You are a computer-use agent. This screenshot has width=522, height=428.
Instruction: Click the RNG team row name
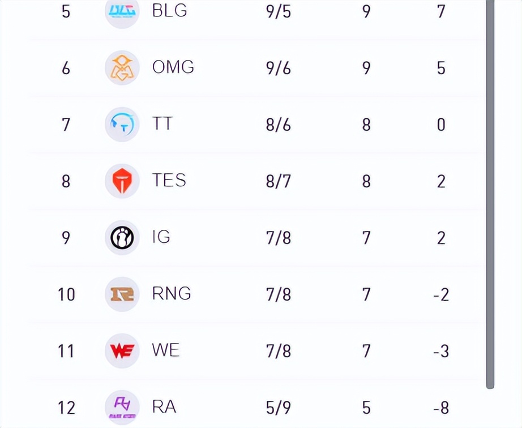tap(171, 294)
